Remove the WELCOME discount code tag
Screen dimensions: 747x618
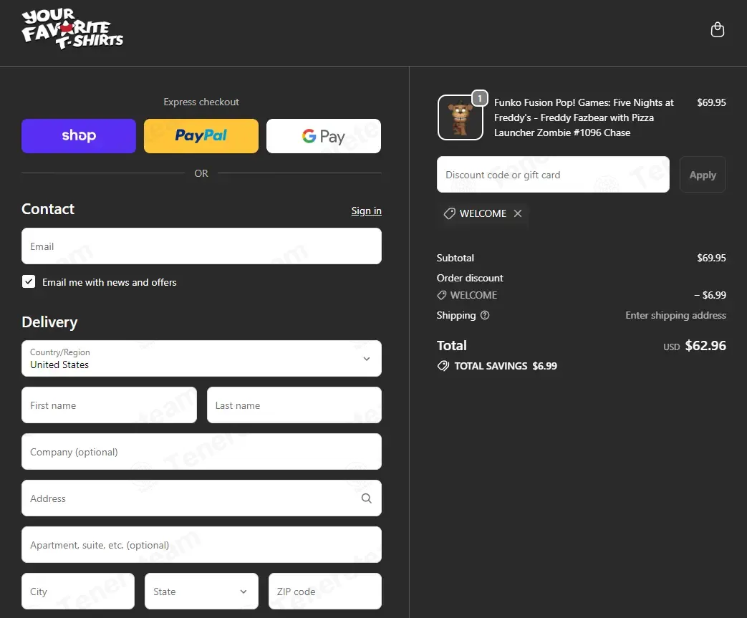click(x=518, y=213)
